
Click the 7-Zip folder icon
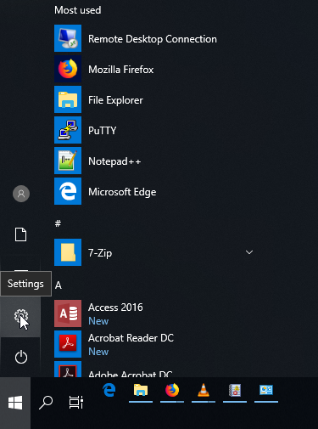(68, 252)
